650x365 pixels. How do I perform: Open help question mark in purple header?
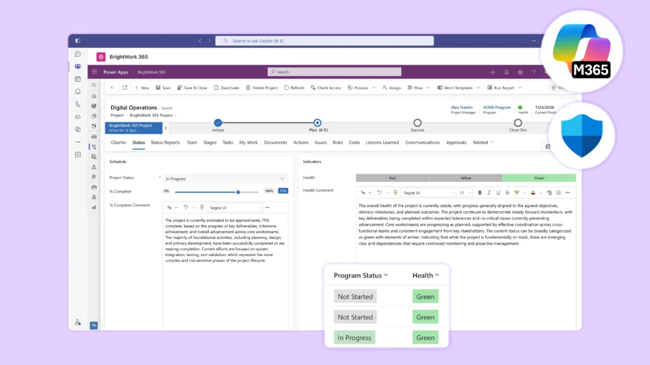534,72
